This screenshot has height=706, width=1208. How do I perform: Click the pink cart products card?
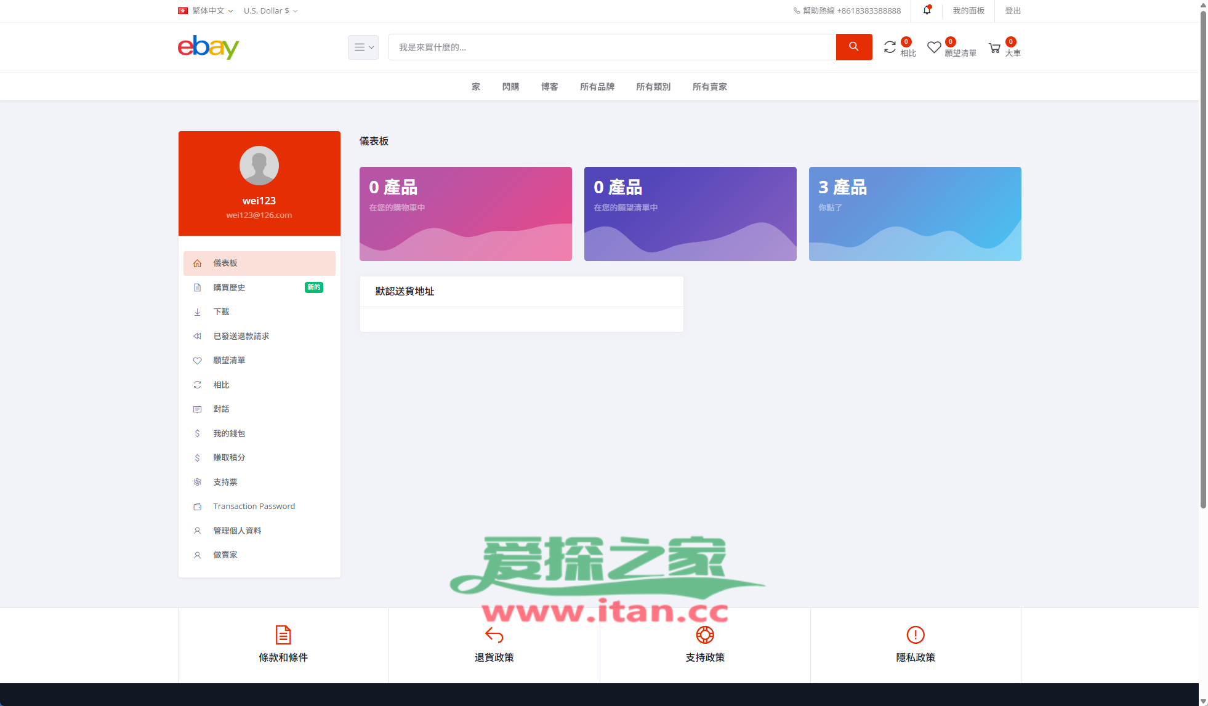(x=465, y=214)
